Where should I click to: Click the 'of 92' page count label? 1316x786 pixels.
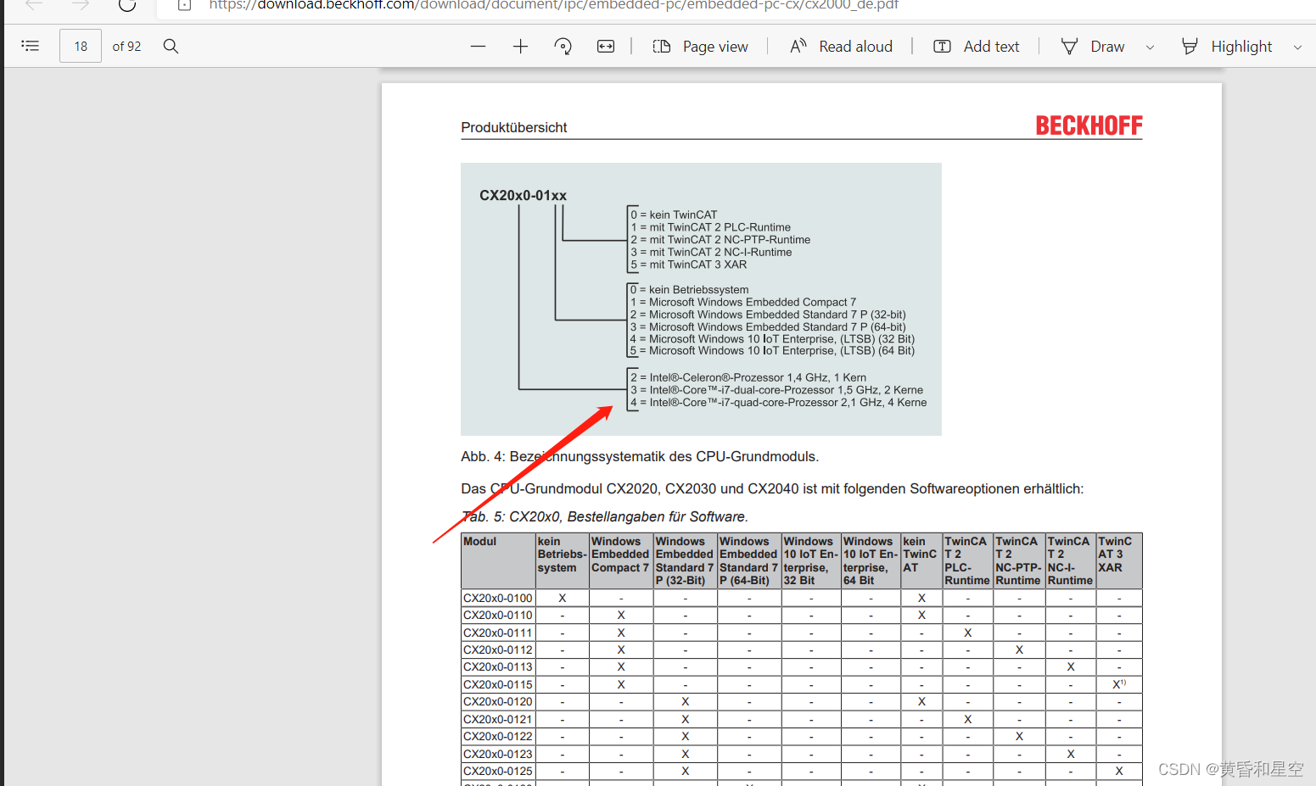pyautogui.click(x=126, y=46)
